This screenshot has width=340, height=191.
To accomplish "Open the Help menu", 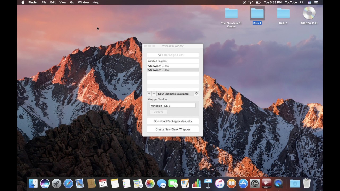I will coord(96,2).
